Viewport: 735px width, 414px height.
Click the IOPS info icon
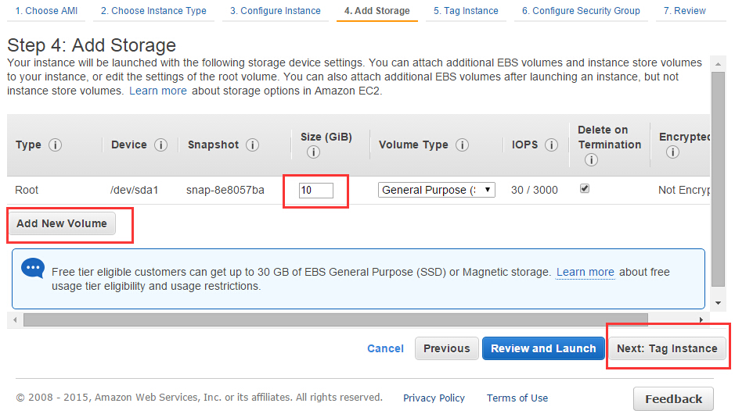pos(552,145)
